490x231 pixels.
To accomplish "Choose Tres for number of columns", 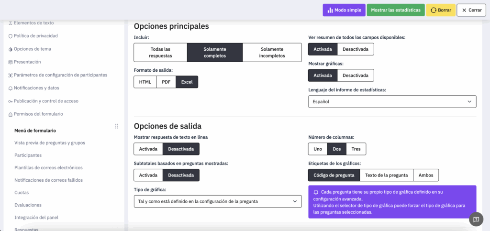I will [x=356, y=149].
